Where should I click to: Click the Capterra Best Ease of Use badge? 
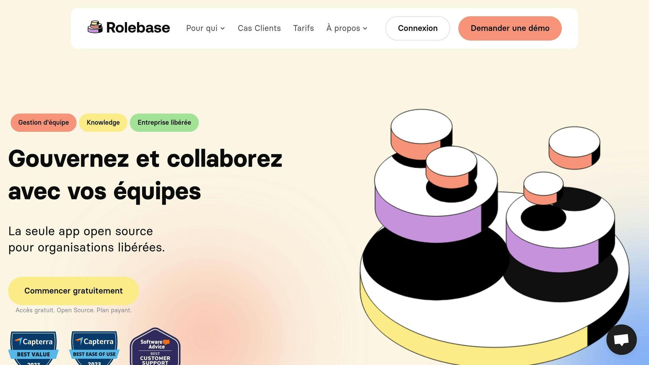point(94,348)
